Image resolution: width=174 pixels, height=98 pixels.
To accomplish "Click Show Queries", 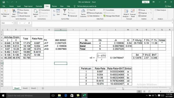I will coord(23,10).
